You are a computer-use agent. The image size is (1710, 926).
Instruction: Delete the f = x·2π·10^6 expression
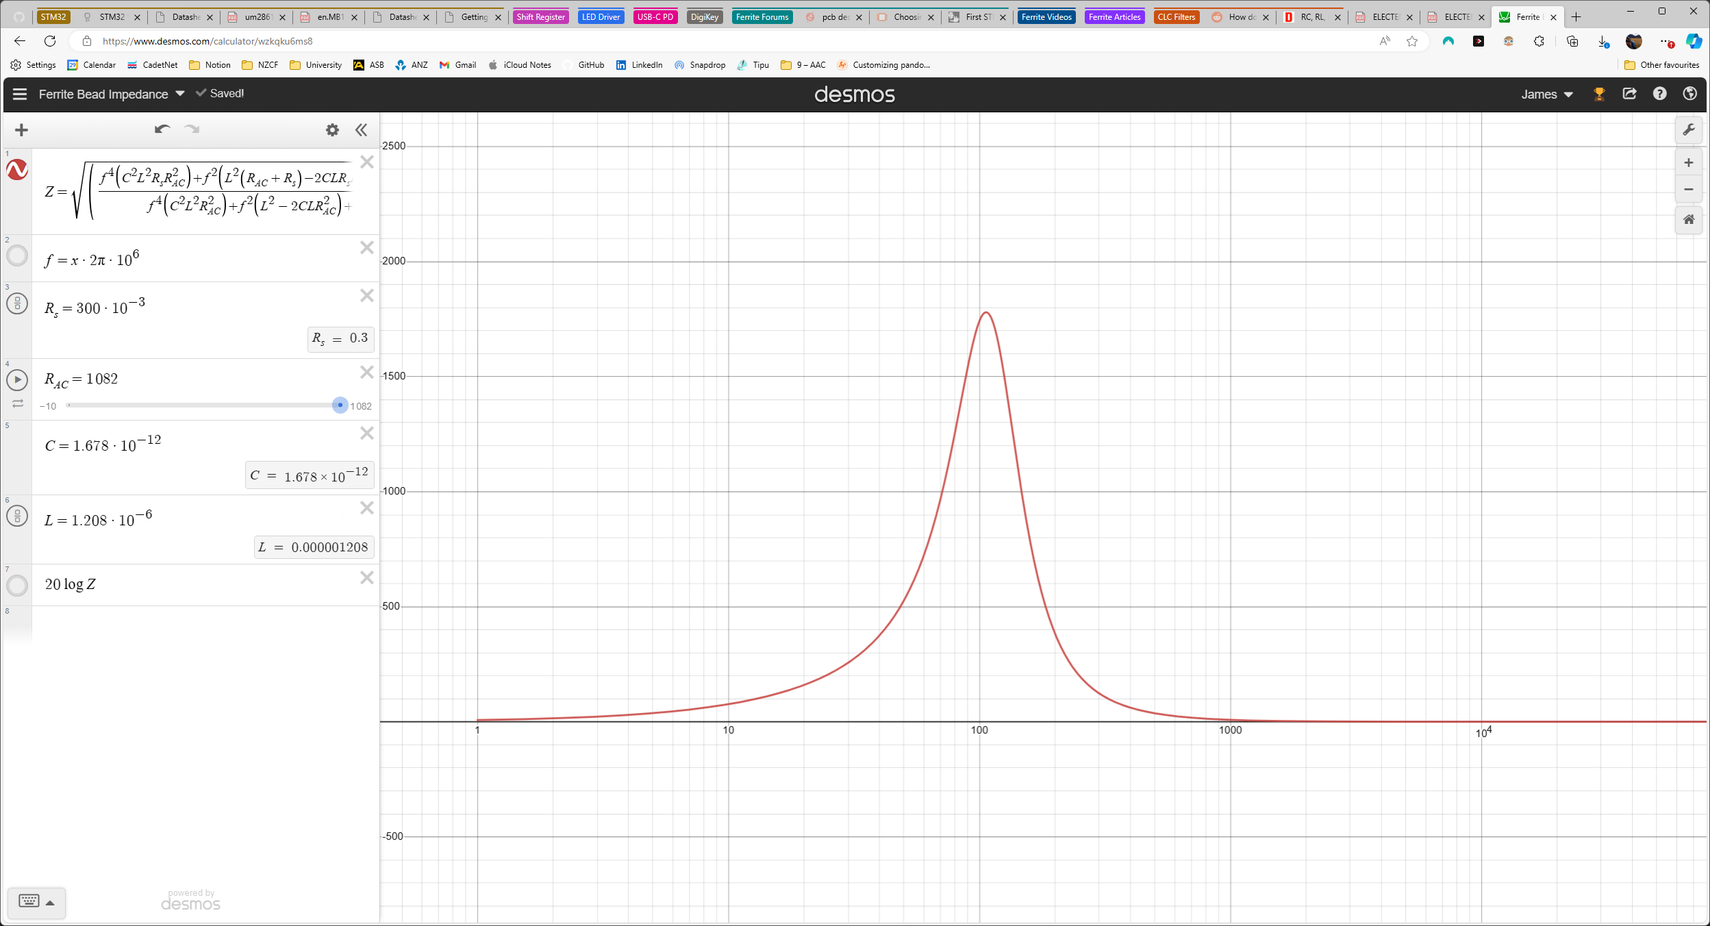point(367,247)
